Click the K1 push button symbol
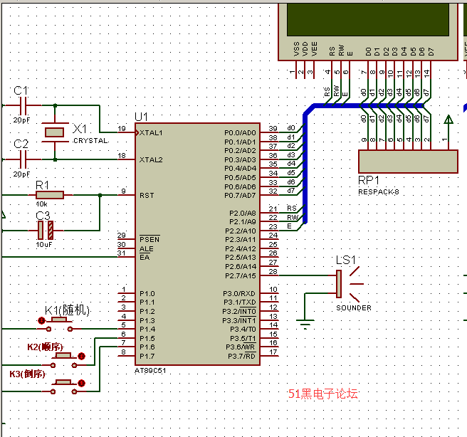Image resolution: width=467 pixels, height=437 pixels. click(59, 324)
